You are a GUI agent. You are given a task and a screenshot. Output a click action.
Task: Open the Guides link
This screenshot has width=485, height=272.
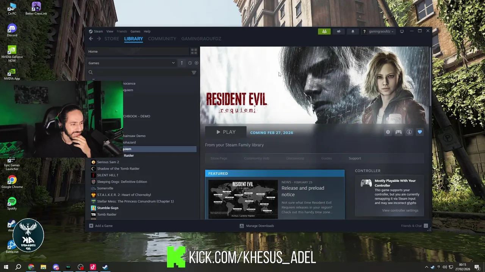coord(326,158)
